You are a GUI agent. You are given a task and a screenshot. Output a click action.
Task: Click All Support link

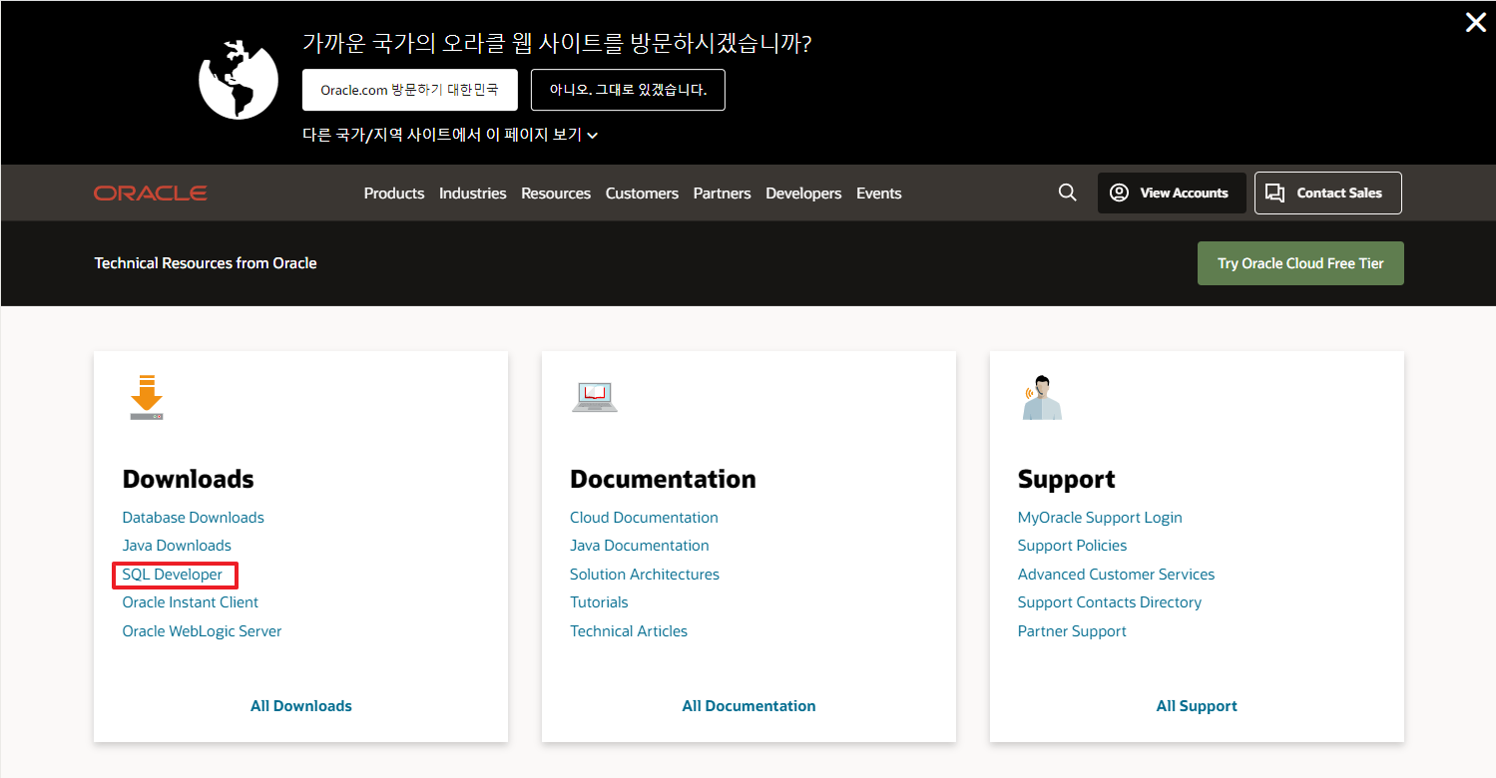coord(1197,706)
